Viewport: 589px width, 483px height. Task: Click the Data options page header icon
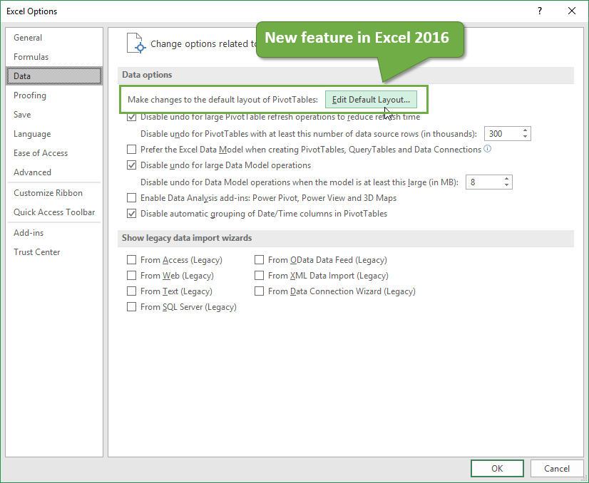point(135,42)
